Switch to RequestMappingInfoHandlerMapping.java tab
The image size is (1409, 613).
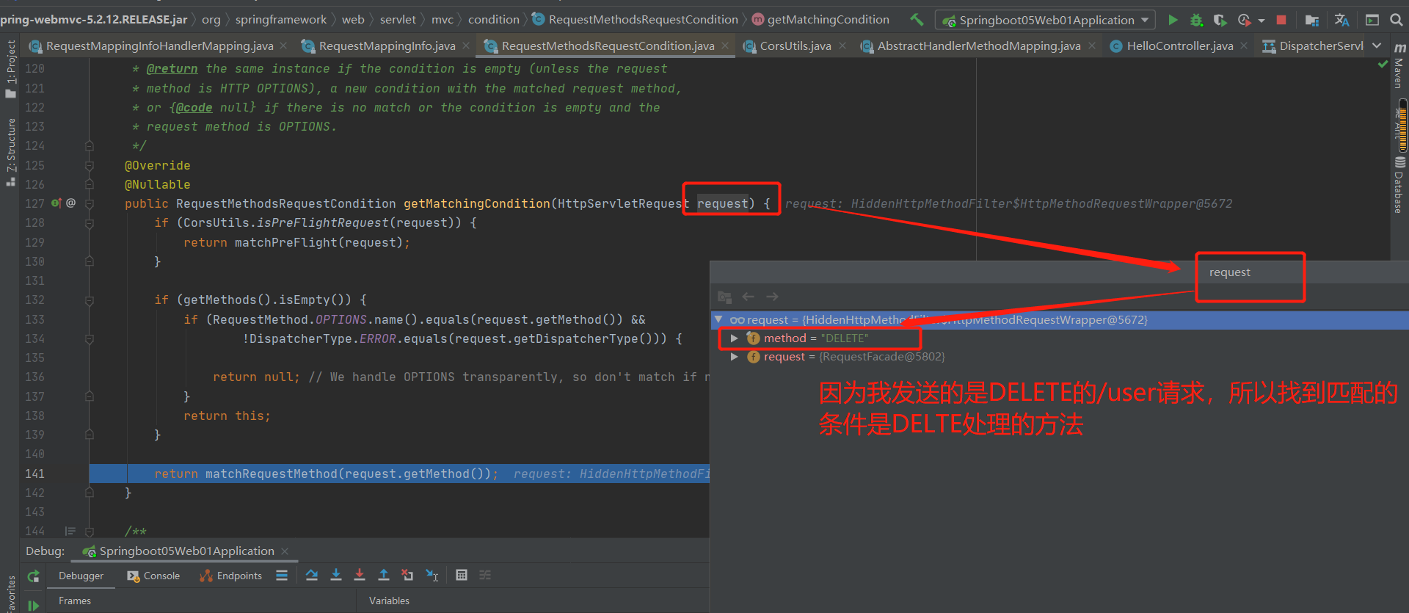pos(159,46)
